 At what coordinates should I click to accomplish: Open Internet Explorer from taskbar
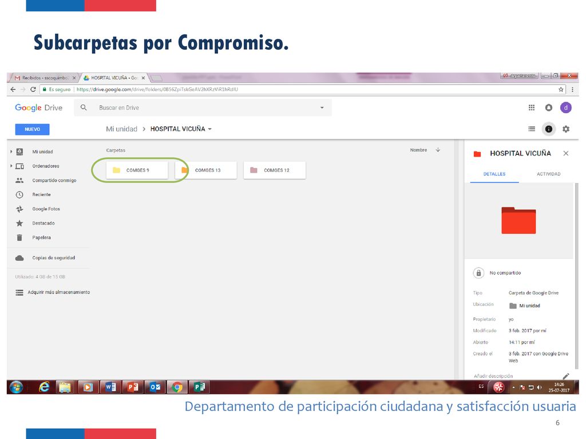click(44, 387)
